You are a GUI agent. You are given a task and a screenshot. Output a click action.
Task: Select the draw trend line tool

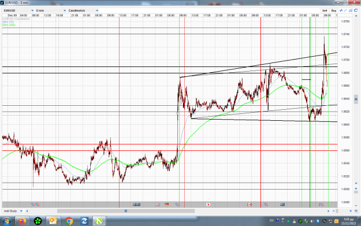coord(345,10)
